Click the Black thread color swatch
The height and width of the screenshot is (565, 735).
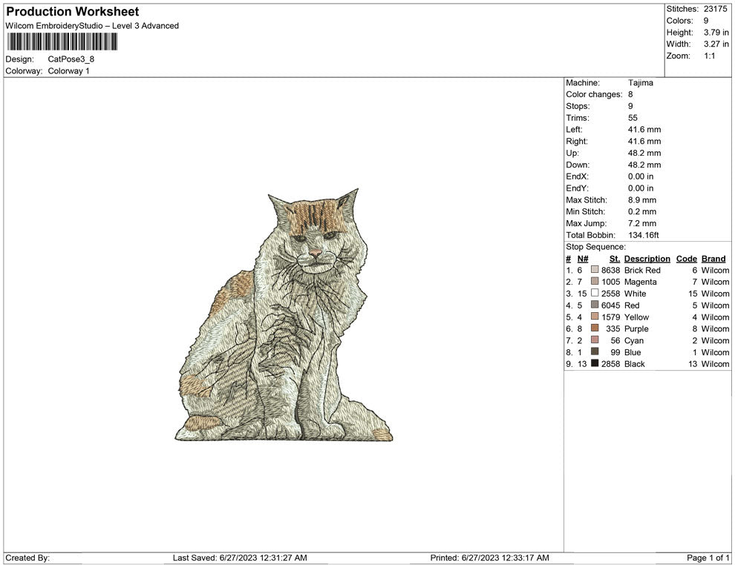click(595, 363)
